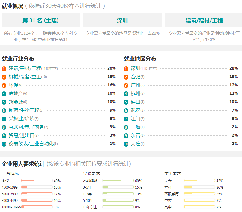Click rank 2 badge beside 机械/设备/重工
This screenshot has width=242, height=212.
[4, 77]
